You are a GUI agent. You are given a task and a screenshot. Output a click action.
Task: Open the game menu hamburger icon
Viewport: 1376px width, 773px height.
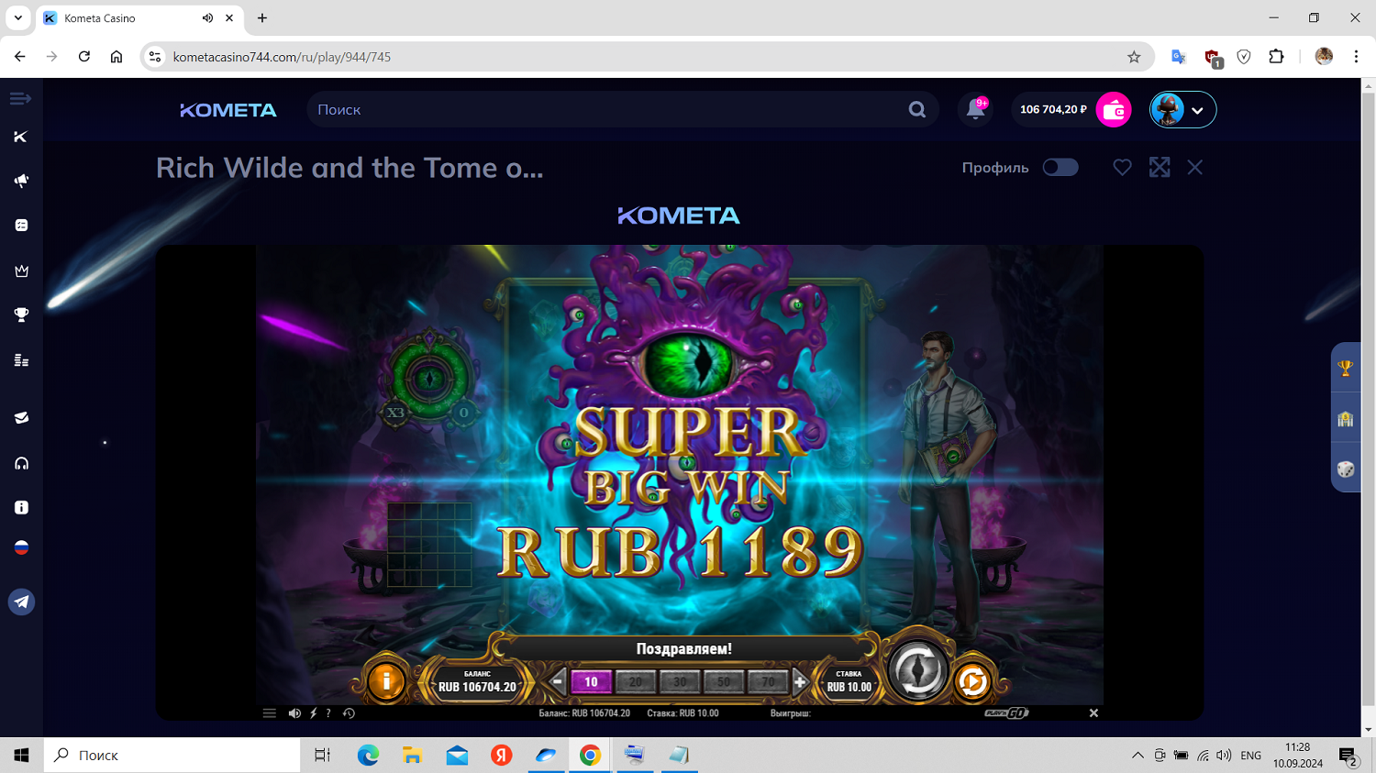tap(269, 712)
